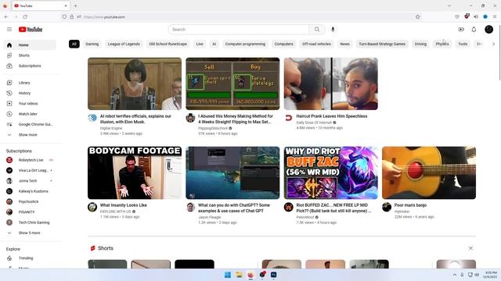Click the search magnifier button
The image size is (501, 281).
point(317,30)
